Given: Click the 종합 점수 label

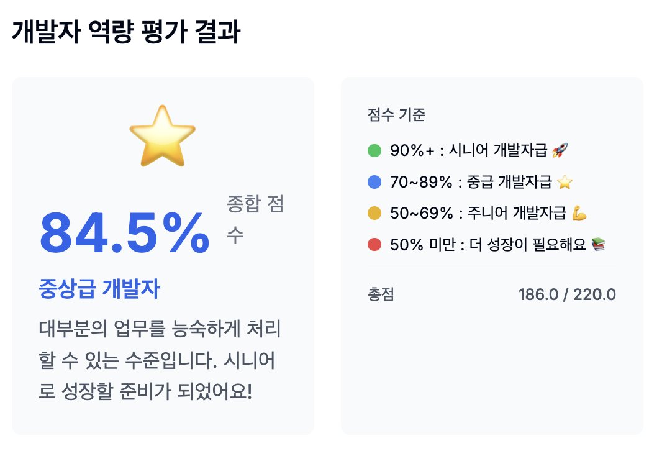Looking at the screenshot, I should click(x=255, y=219).
